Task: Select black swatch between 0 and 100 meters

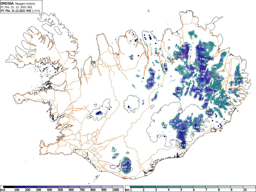Action: [x=9, y=187]
